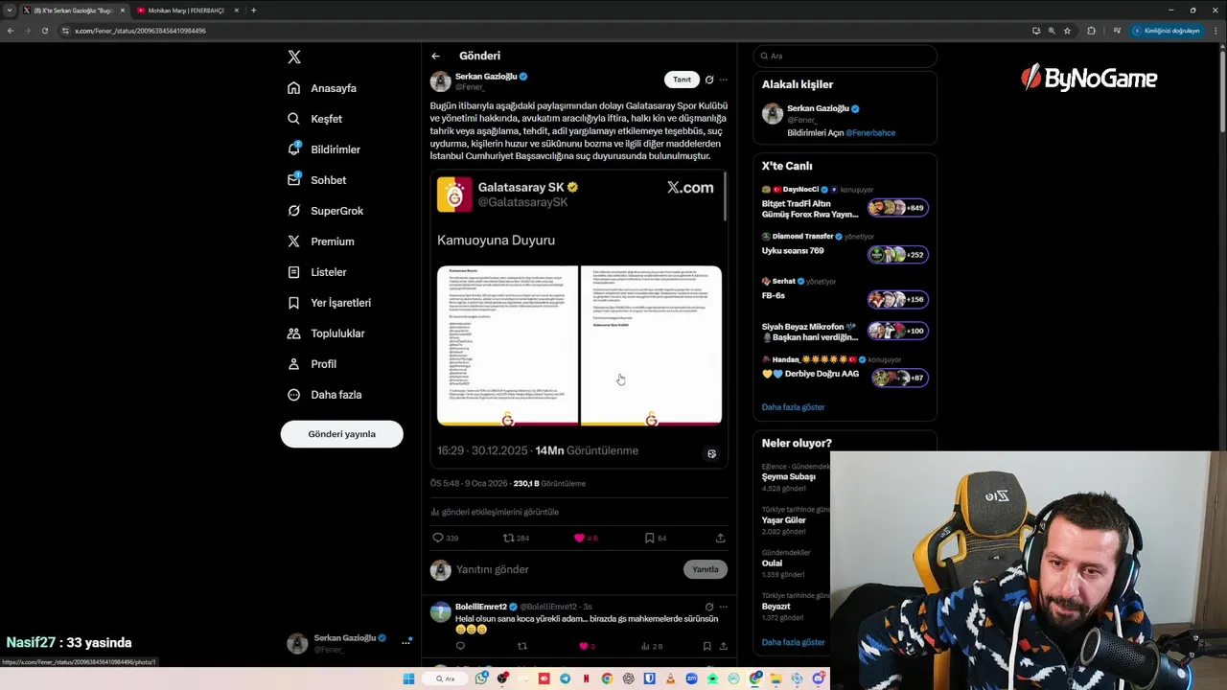Click the Grok icon on BolelliEmre12's reply
The height and width of the screenshot is (690, 1227).
pyautogui.click(x=709, y=607)
